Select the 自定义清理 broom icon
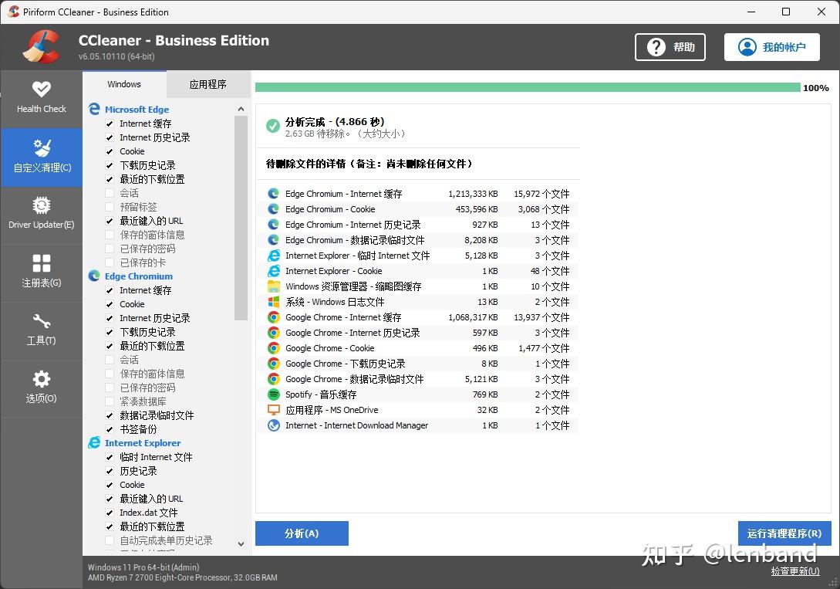The height and width of the screenshot is (589, 840). coord(41,147)
